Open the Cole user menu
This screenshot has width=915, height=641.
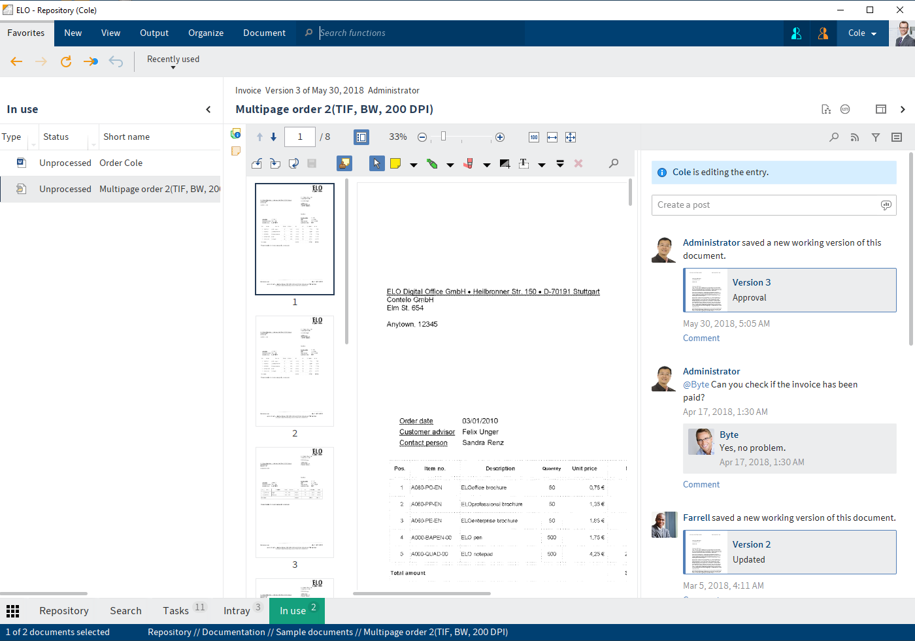pyautogui.click(x=862, y=33)
